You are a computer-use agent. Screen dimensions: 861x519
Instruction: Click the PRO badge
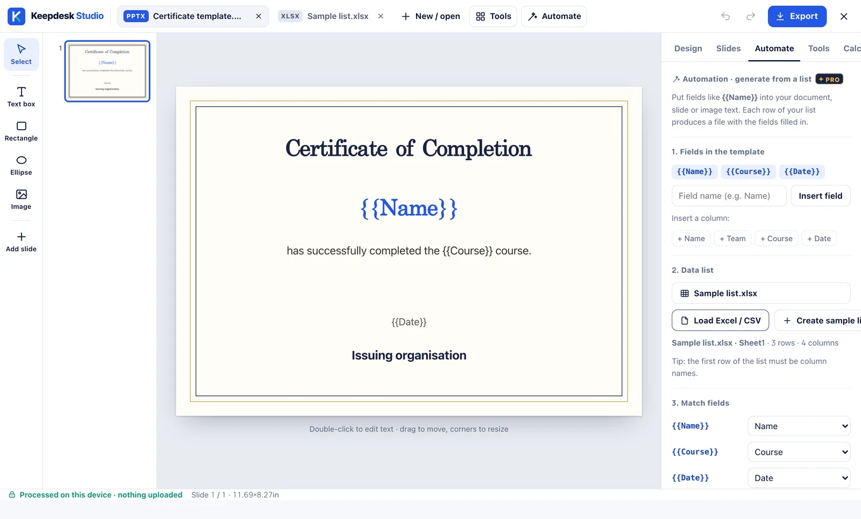[x=829, y=79]
